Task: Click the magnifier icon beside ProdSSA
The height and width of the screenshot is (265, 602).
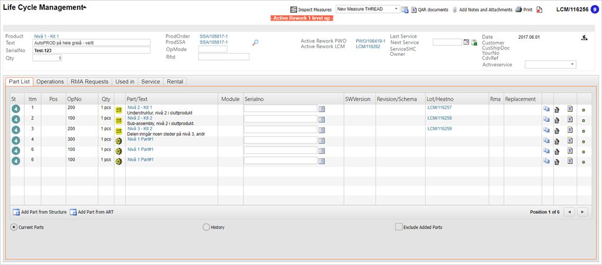Action: (x=255, y=43)
